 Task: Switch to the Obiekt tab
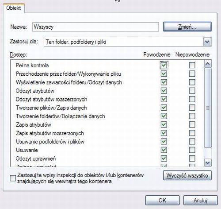click(14, 8)
